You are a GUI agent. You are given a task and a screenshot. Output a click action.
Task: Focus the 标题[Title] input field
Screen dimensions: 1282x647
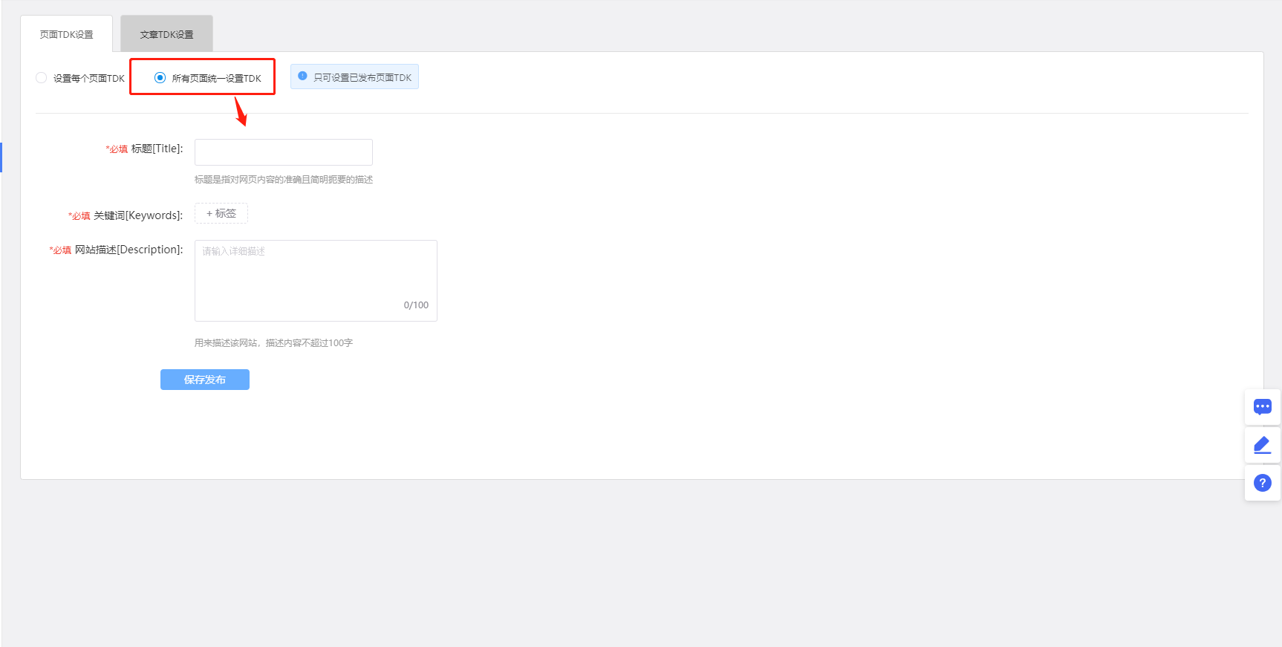283,152
